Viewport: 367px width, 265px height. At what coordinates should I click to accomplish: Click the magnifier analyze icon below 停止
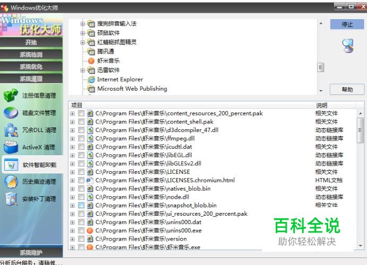348,46
